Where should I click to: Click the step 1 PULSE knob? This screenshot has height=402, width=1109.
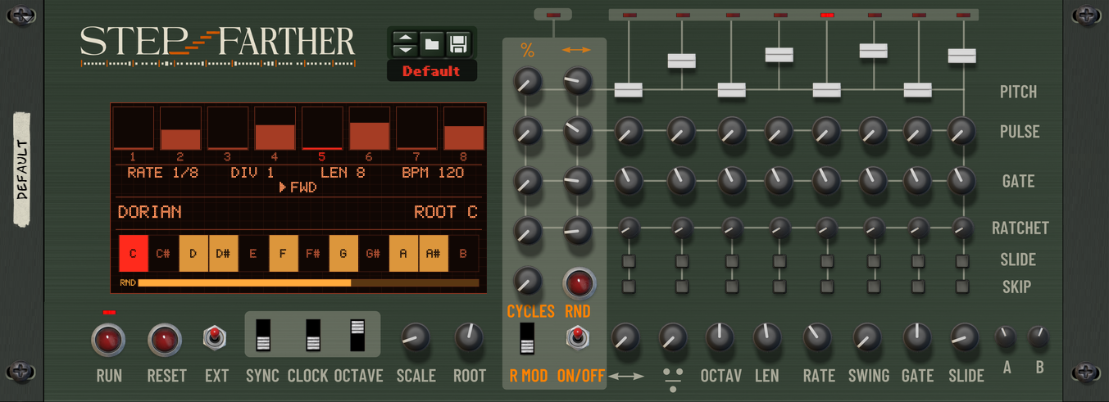pos(629,130)
